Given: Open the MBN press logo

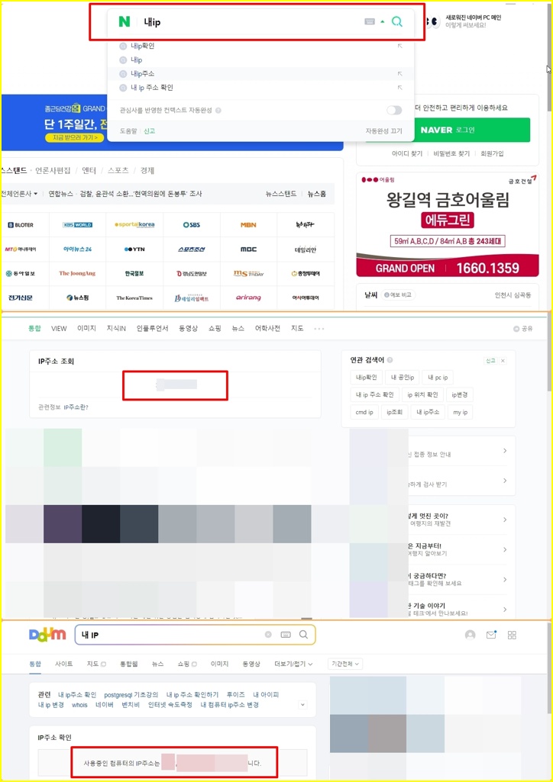Looking at the screenshot, I should (248, 225).
